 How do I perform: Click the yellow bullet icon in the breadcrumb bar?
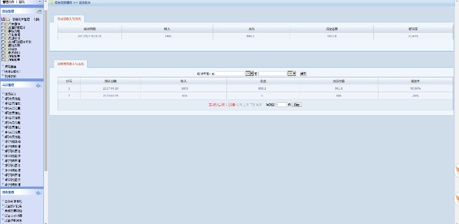52,3
